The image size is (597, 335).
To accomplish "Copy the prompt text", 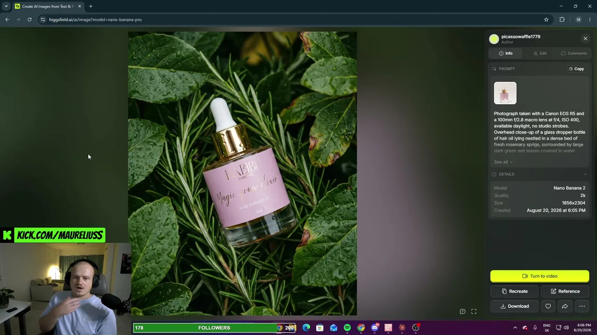I will [576, 69].
